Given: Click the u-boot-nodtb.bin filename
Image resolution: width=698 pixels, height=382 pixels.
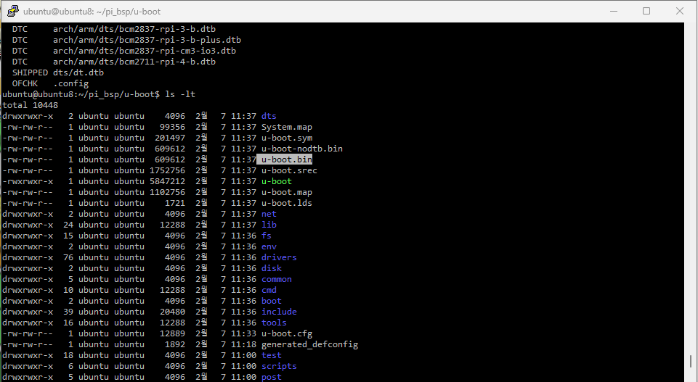Looking at the screenshot, I should 302,149.
